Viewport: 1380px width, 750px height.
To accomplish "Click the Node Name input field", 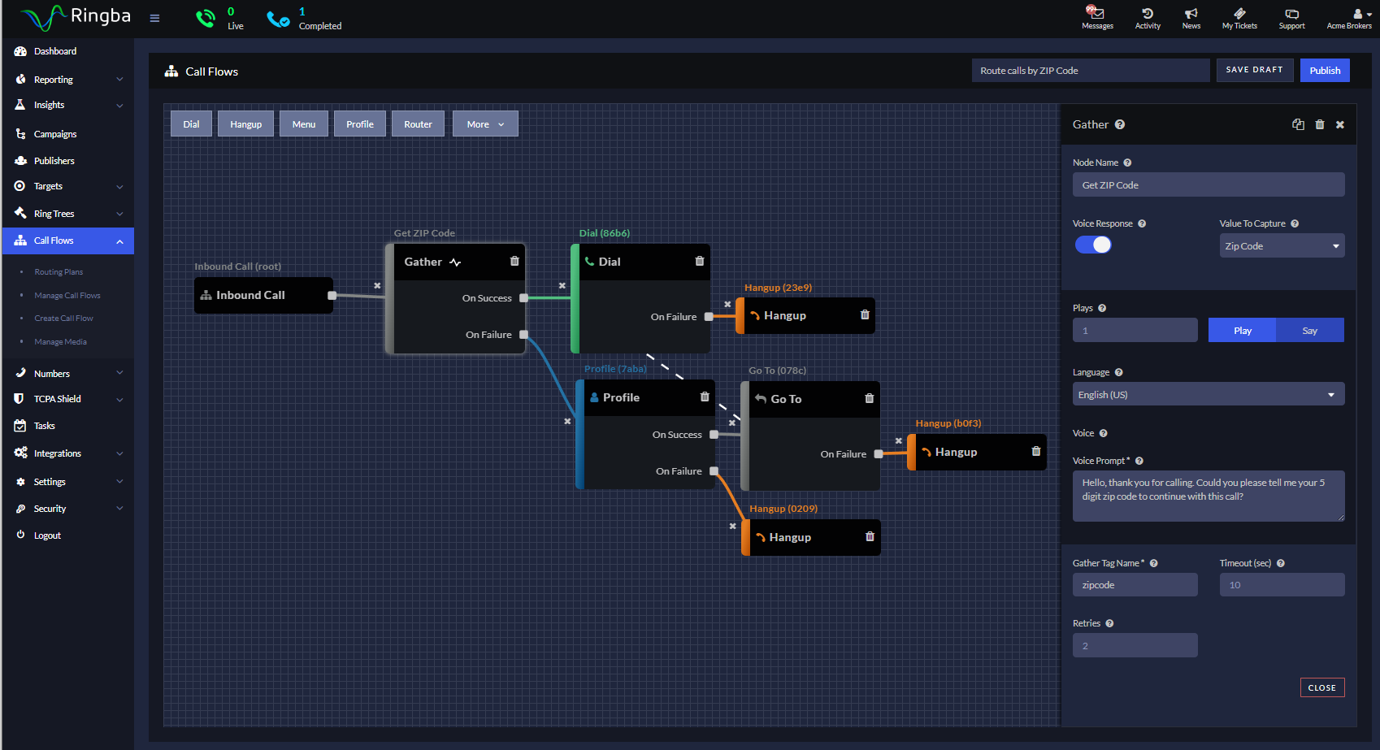I will click(x=1209, y=184).
